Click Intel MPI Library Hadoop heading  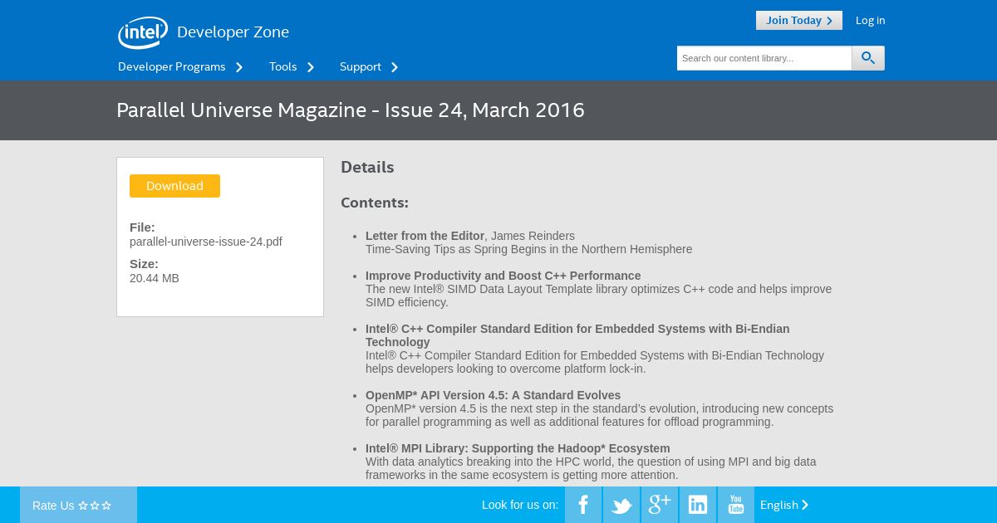click(518, 448)
